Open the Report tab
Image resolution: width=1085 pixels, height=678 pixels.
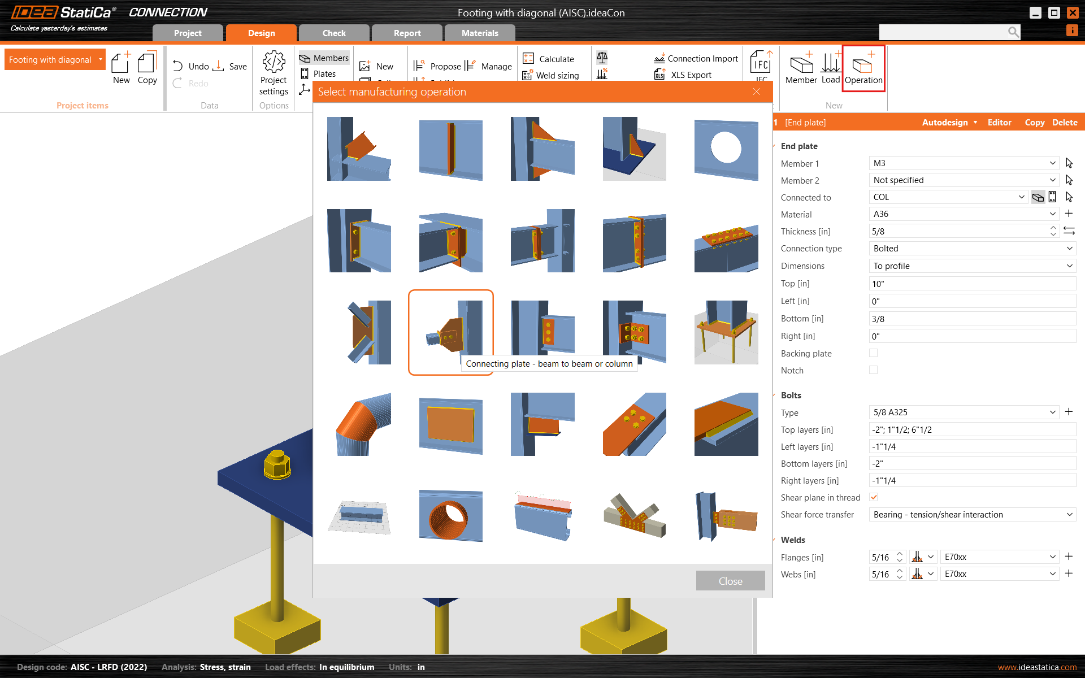[407, 33]
